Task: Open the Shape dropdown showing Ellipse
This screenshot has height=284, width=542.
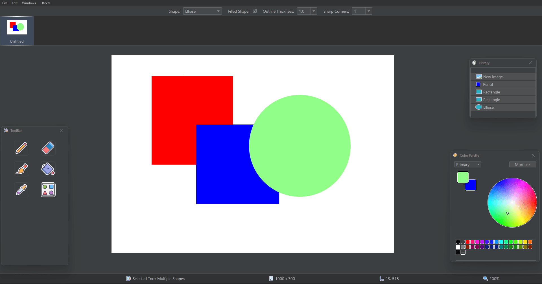Action: click(x=202, y=11)
